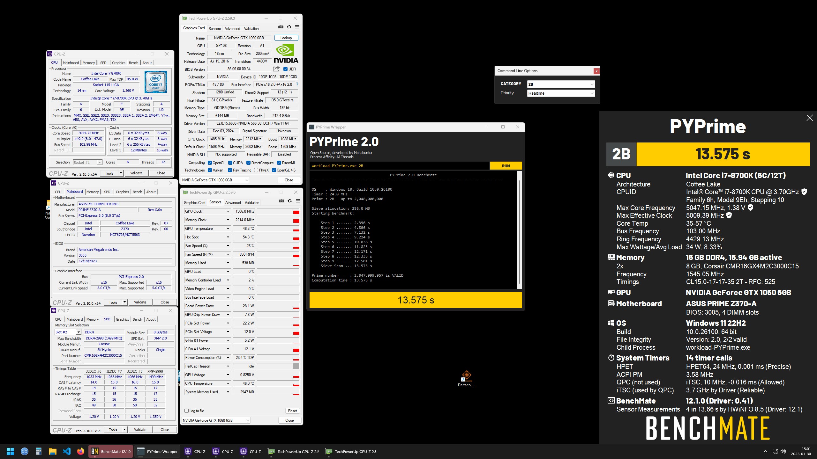Open the Windows Start menu
The height and width of the screenshot is (459, 817).
(x=10, y=451)
